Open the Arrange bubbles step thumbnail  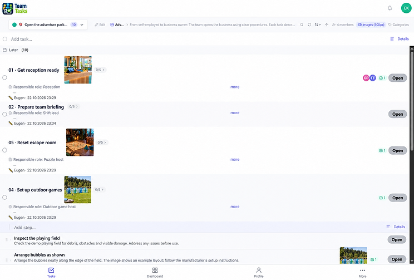pyautogui.click(x=353, y=256)
